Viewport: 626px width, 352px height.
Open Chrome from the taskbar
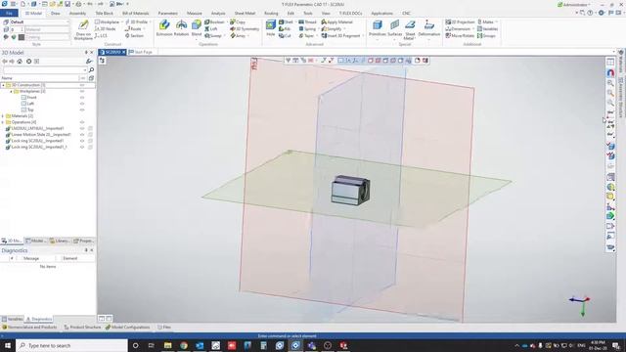pyautogui.click(x=184, y=345)
